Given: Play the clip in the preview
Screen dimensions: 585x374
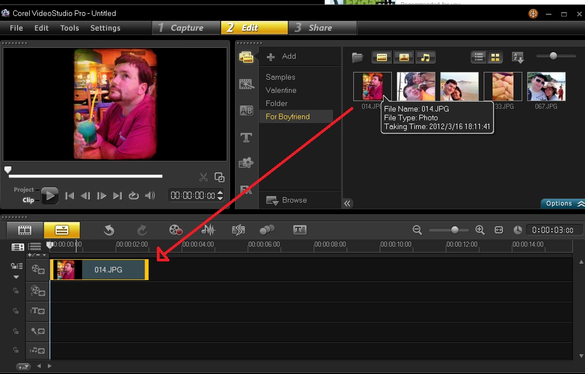Looking at the screenshot, I should coord(50,196).
